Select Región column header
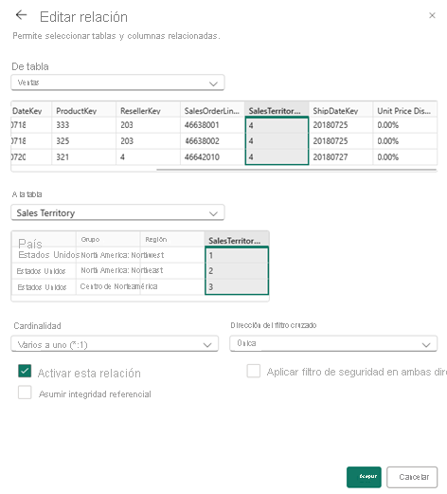This screenshot has height=494, width=447. pyautogui.click(x=172, y=240)
